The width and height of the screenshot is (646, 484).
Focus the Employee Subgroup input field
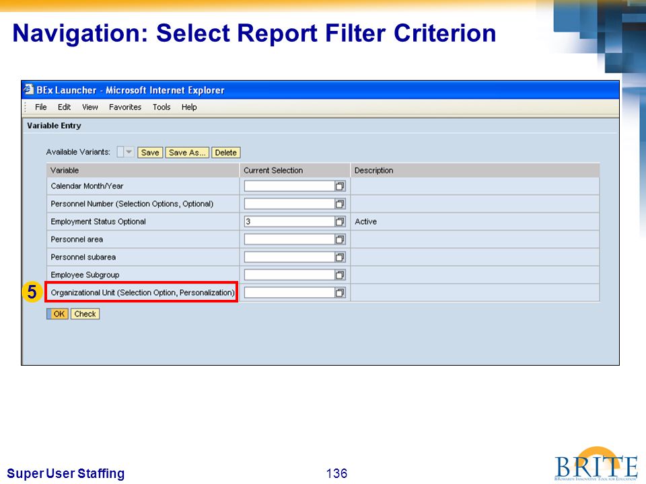tap(289, 274)
